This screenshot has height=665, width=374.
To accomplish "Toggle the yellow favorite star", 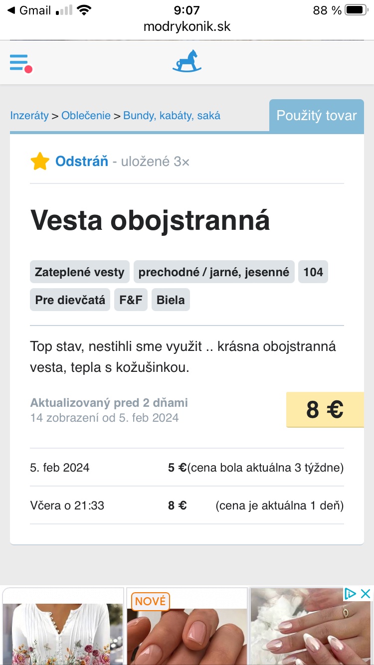I will tap(40, 162).
